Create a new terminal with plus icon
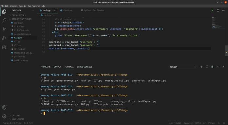This screenshot has width=228, height=125. 201,67
